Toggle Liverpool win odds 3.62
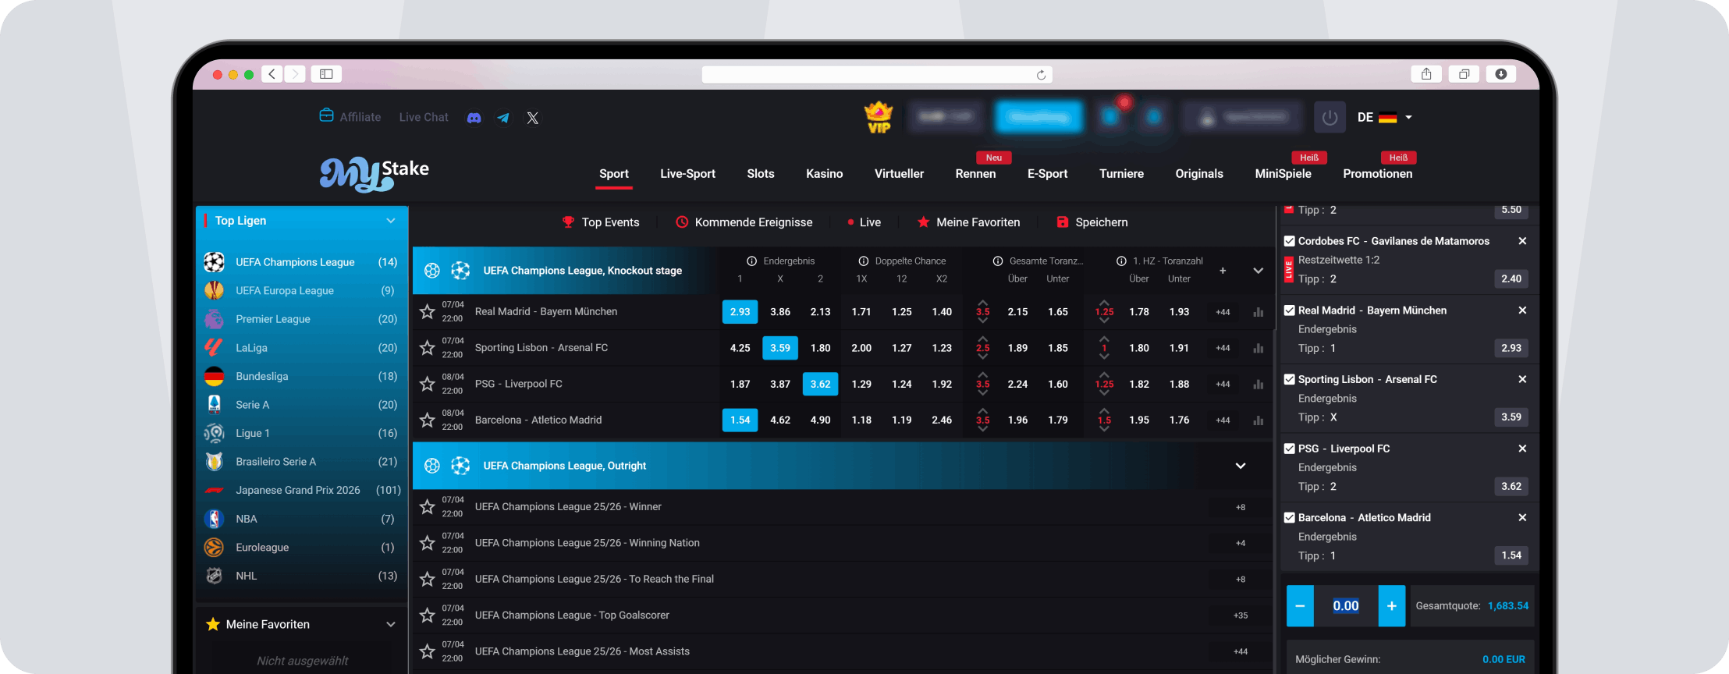 point(820,384)
